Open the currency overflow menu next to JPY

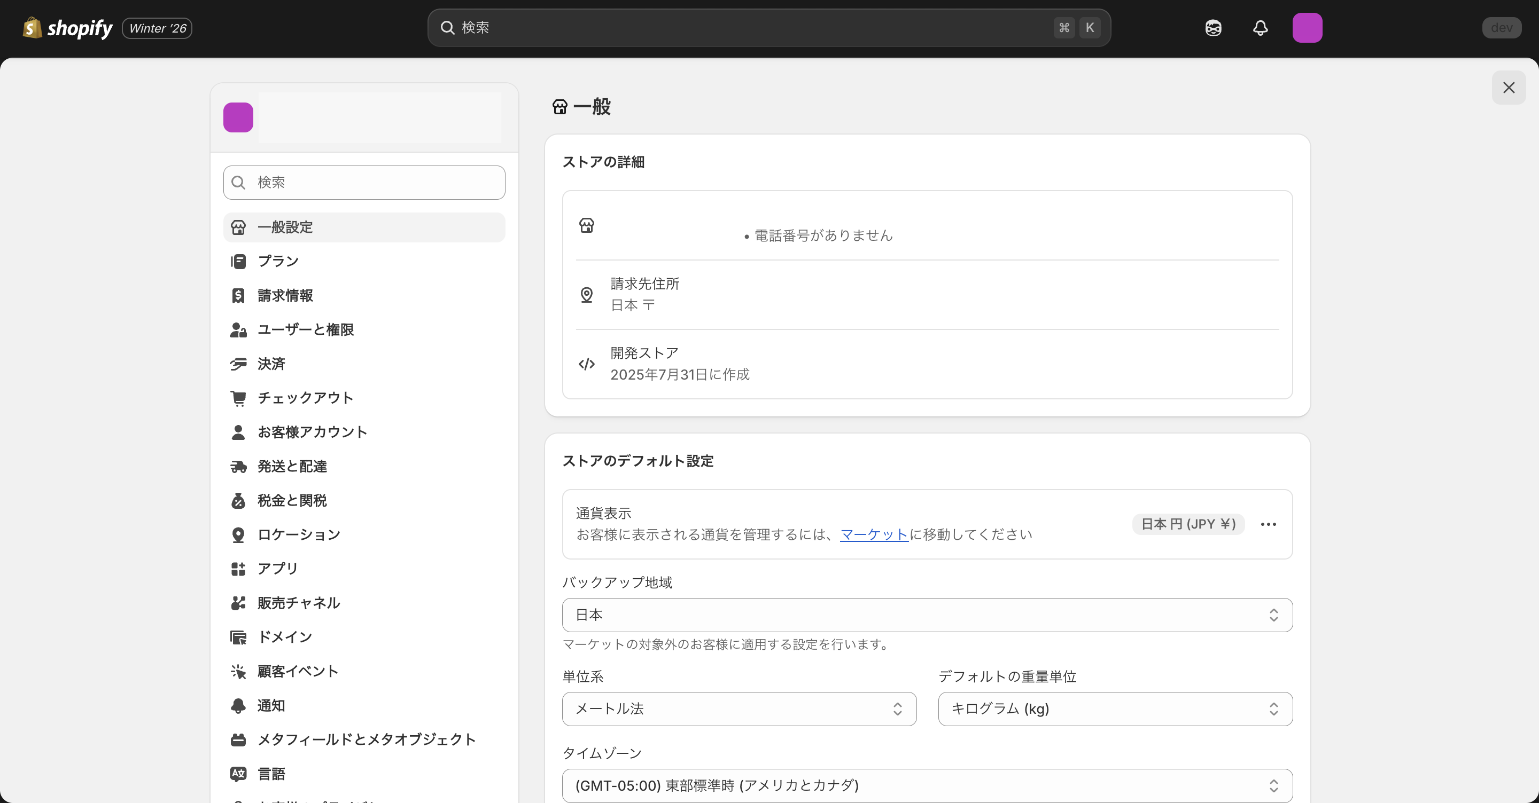tap(1269, 524)
